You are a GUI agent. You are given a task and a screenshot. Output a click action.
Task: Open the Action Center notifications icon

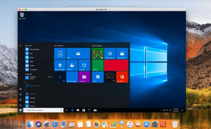pos(182,110)
